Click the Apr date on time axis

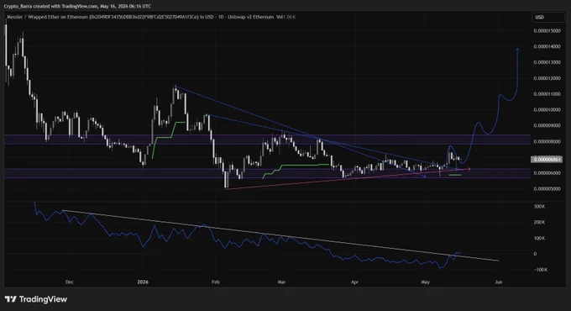pos(354,282)
